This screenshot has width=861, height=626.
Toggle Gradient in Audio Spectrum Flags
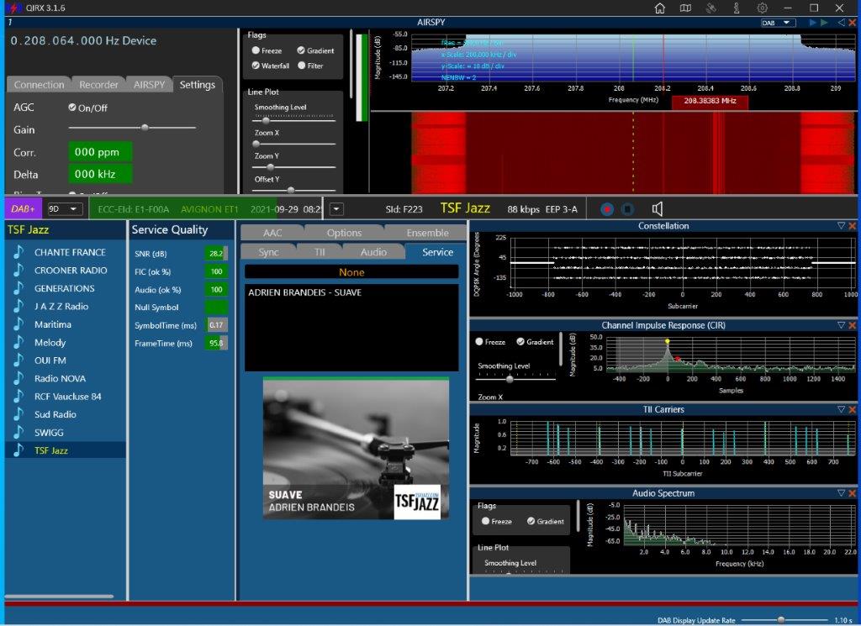(531, 521)
